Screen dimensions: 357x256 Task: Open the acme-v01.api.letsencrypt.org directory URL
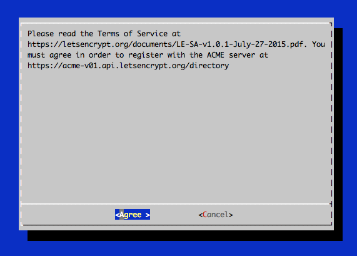tap(128, 66)
